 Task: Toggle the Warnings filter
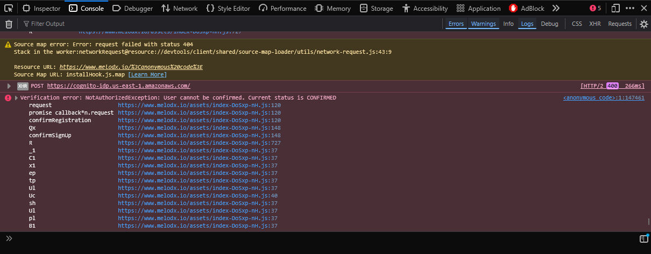point(483,24)
